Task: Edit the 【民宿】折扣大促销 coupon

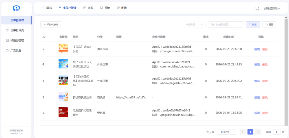Action: point(257,49)
